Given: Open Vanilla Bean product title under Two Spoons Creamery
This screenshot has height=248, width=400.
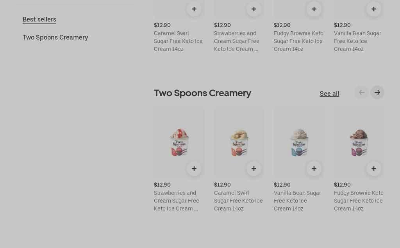Looking at the screenshot, I should 297,201.
